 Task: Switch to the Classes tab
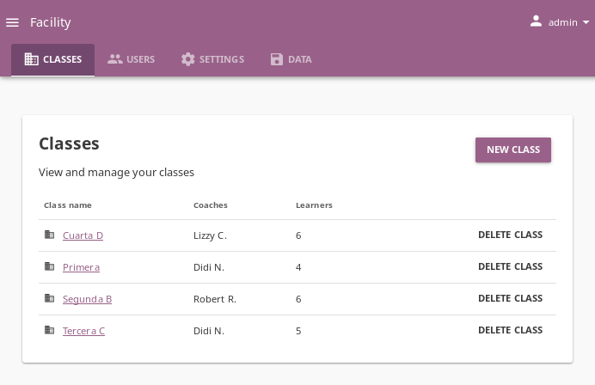click(52, 59)
